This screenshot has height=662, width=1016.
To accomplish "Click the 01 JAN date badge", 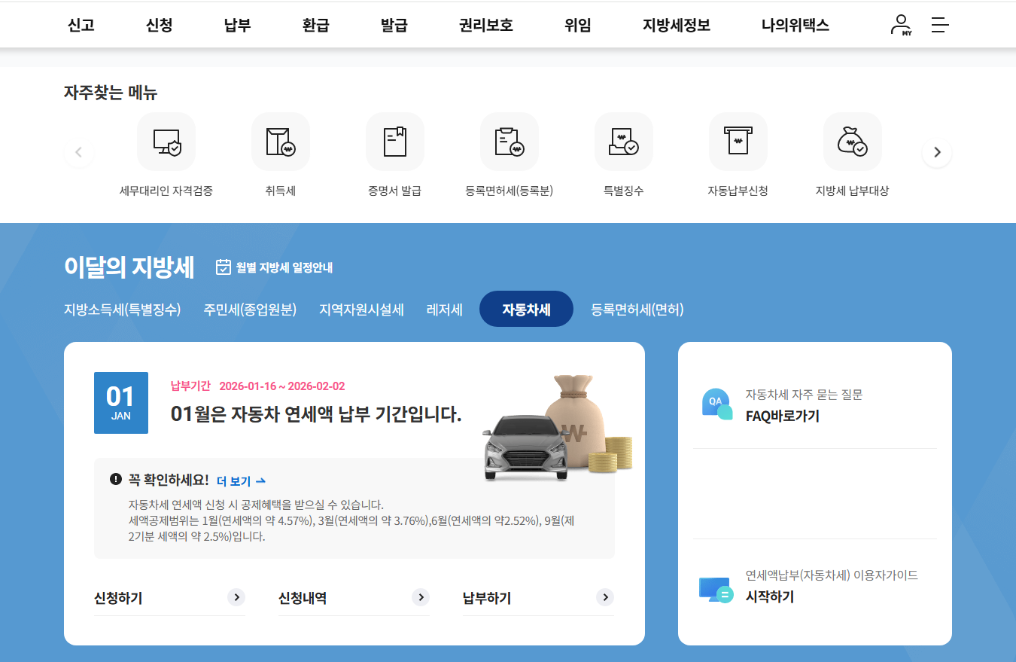I will tap(121, 403).
